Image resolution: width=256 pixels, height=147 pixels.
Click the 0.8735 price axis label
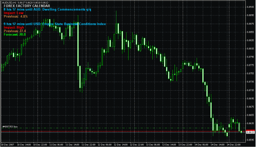pyautogui.click(x=250, y=82)
